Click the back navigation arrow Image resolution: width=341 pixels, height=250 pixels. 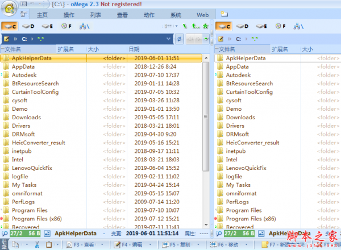coord(190,39)
